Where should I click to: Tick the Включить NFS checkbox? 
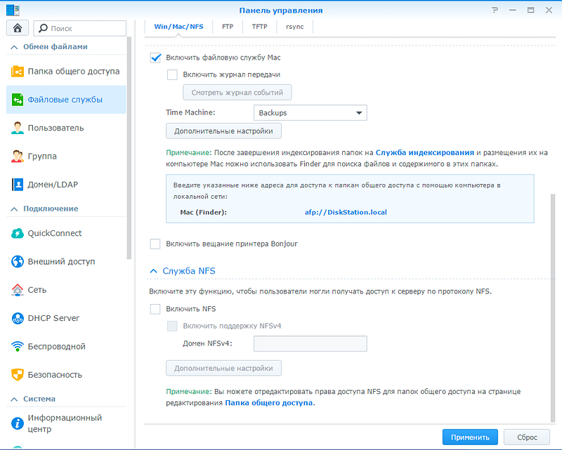coord(155,309)
